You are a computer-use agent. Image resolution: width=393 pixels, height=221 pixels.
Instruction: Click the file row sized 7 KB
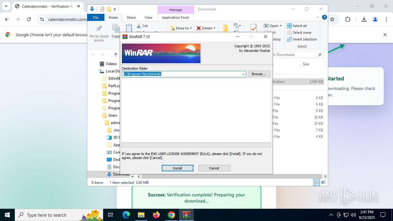coord(298,130)
